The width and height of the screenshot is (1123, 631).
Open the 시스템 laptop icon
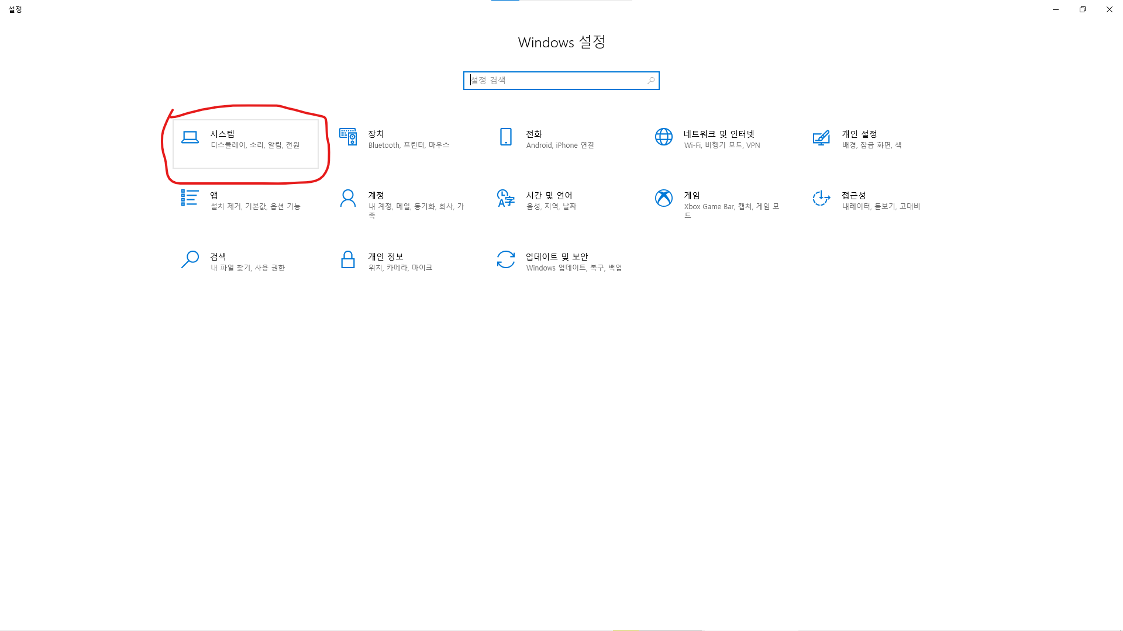[x=190, y=137]
